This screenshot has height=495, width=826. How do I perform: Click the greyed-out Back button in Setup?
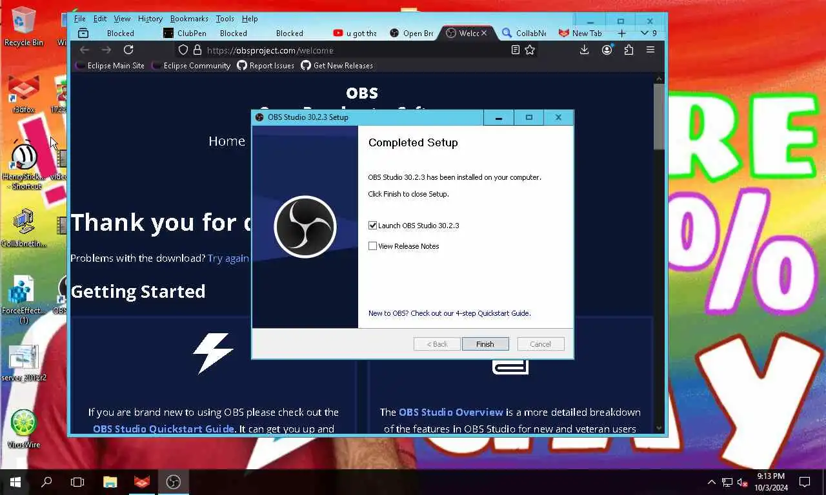(x=437, y=344)
